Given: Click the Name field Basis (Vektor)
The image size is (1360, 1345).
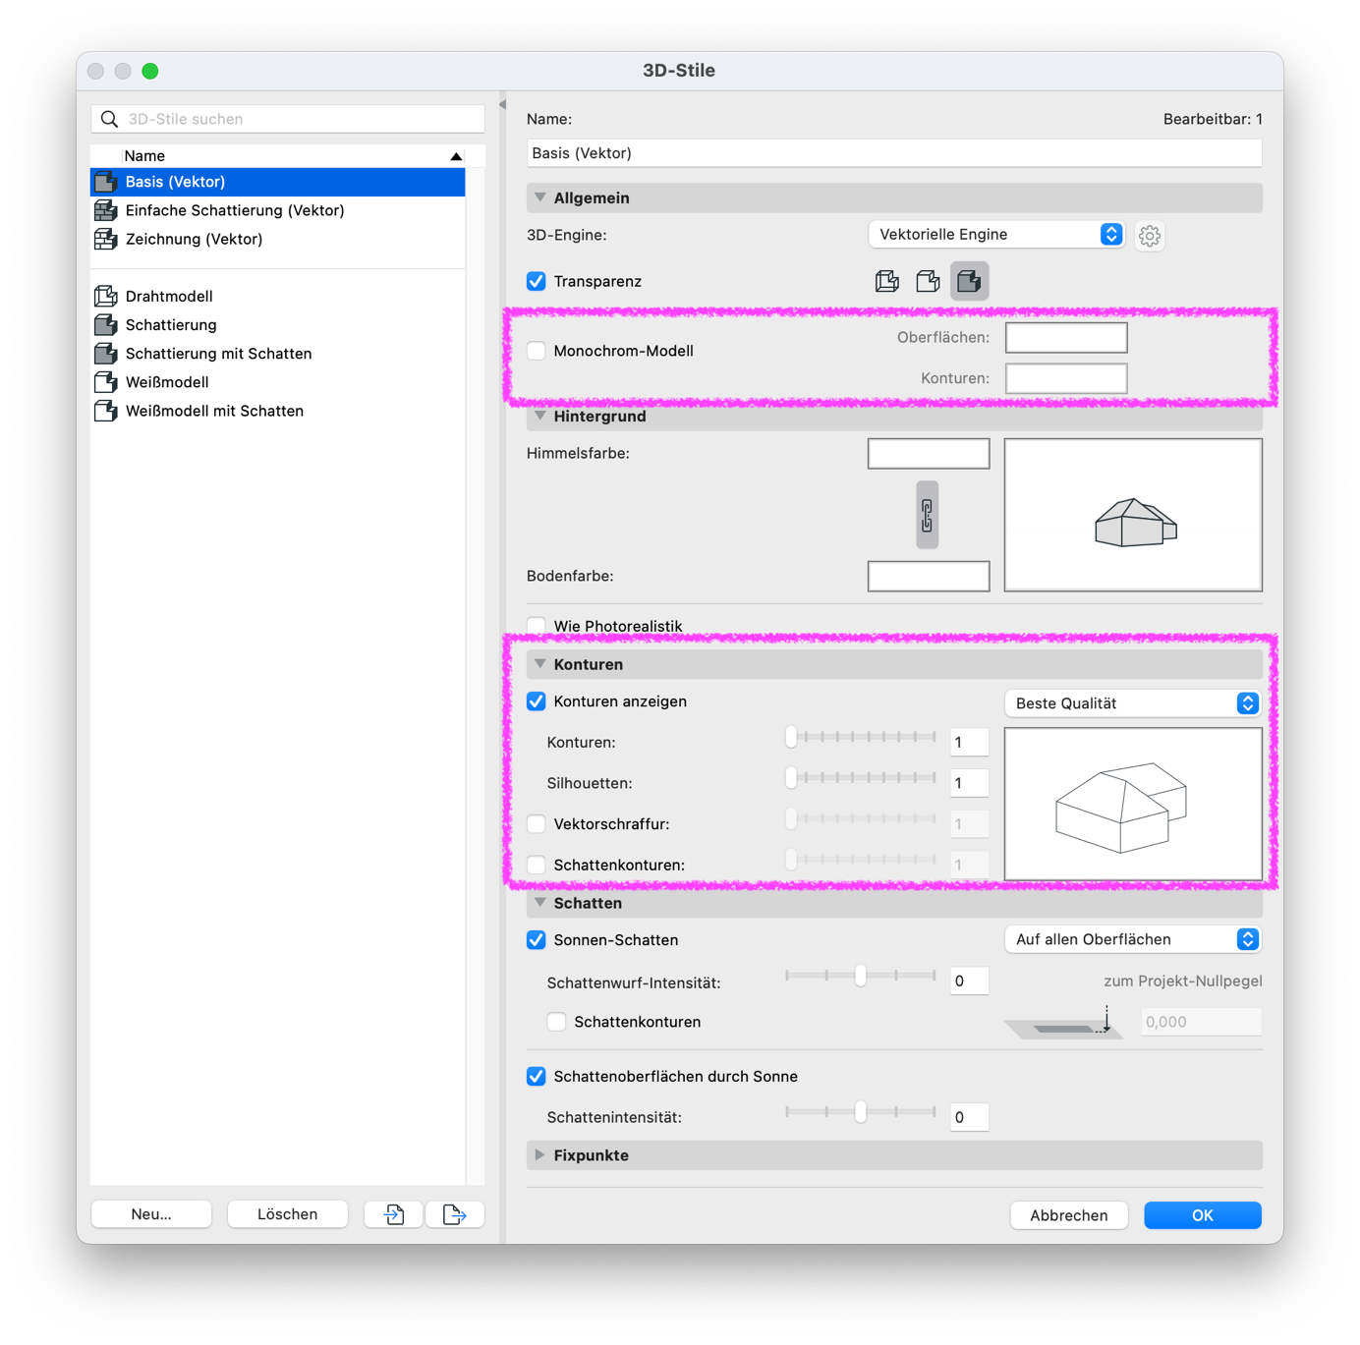Looking at the screenshot, I should [x=894, y=153].
